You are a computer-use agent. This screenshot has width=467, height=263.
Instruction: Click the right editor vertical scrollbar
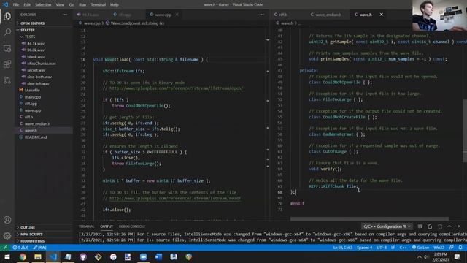click(465, 131)
